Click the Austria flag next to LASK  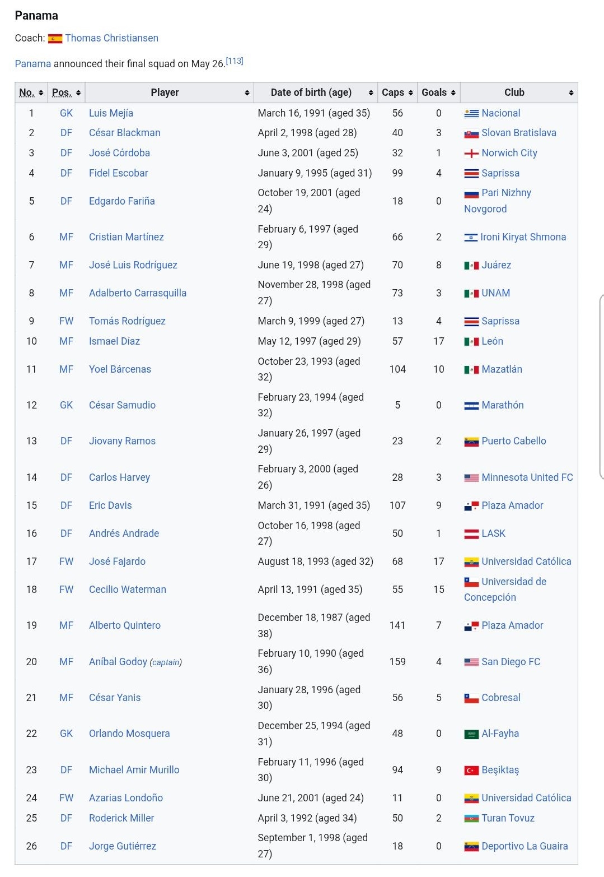pyautogui.click(x=471, y=534)
